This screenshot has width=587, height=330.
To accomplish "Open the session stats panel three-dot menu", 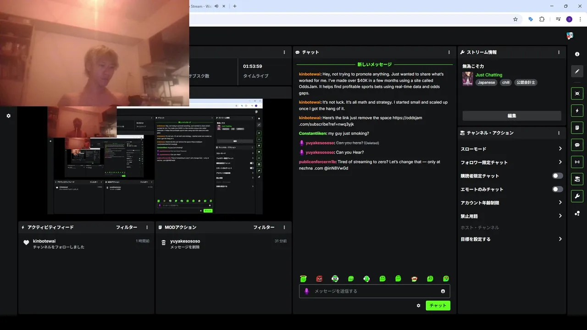I will [x=284, y=52].
